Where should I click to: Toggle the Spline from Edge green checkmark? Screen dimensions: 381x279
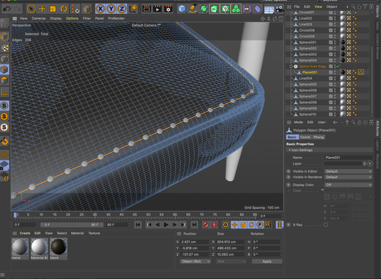(x=338, y=66)
